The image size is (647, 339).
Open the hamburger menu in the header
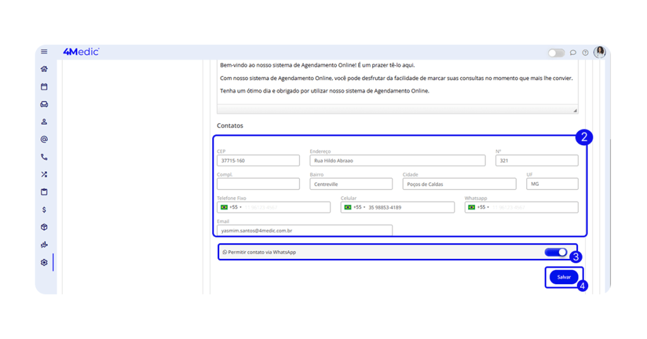pyautogui.click(x=44, y=52)
